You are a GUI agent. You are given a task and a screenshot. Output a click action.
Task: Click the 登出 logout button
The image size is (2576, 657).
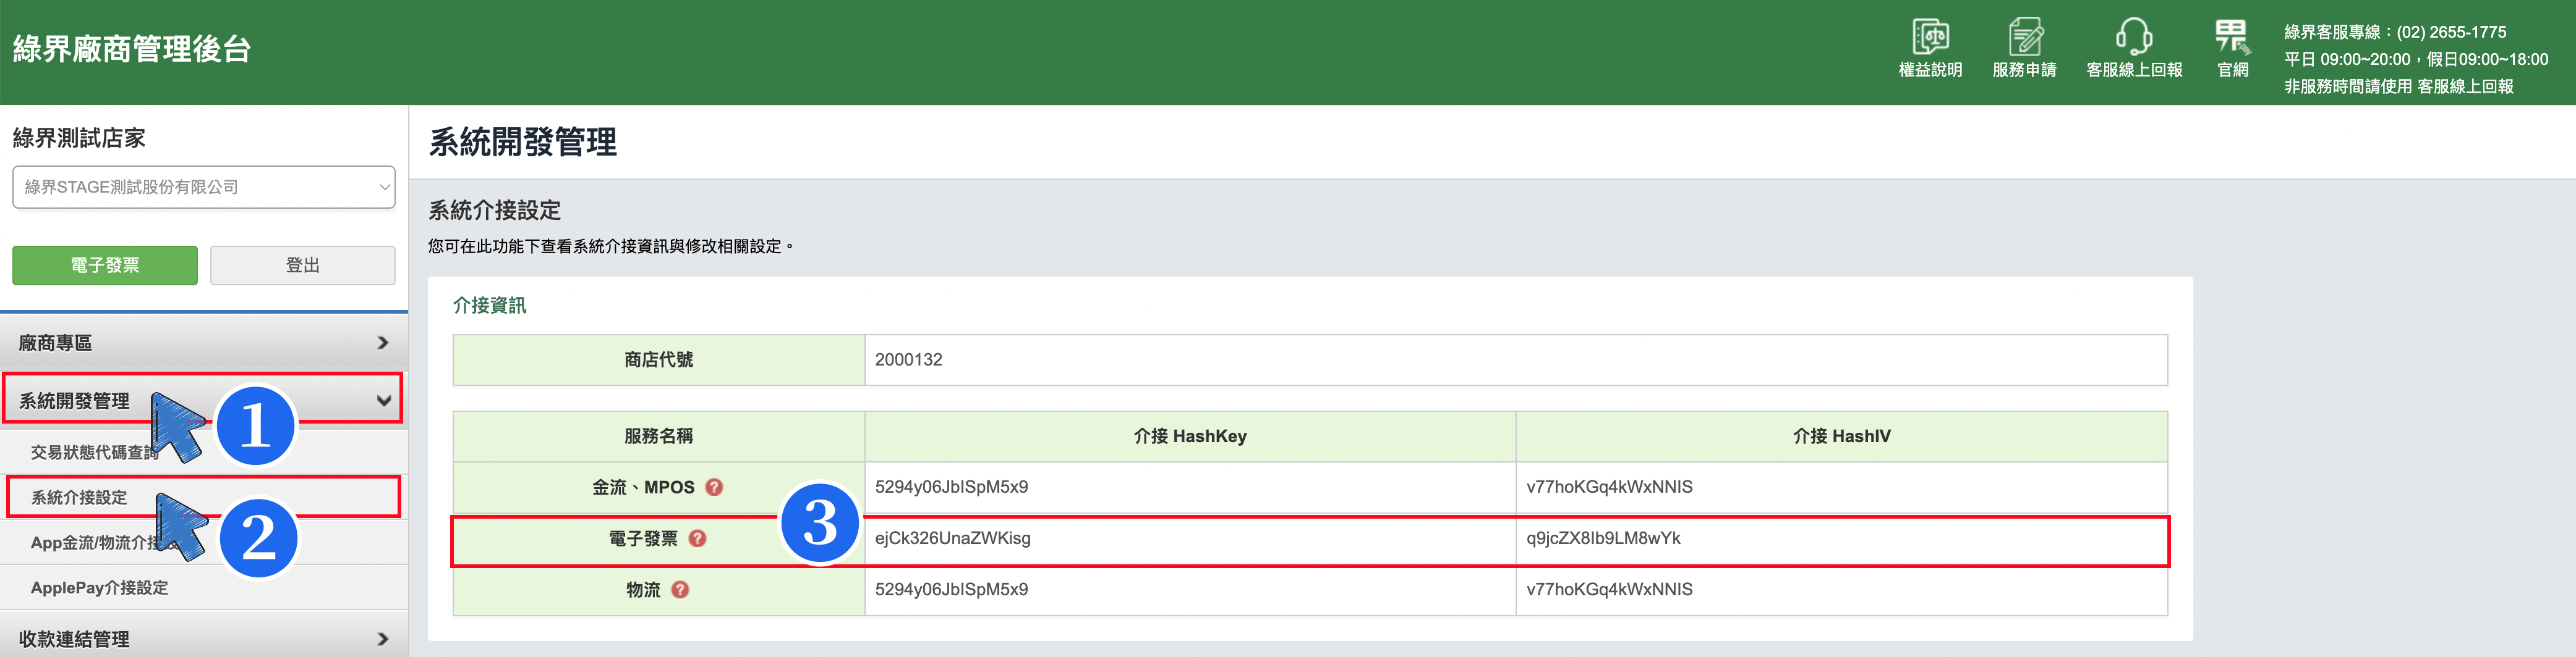pyautogui.click(x=303, y=266)
